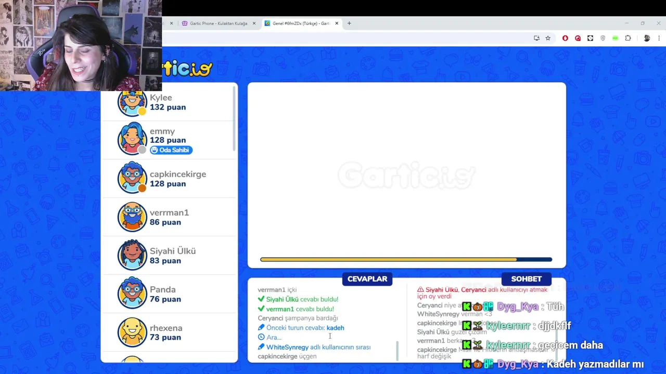The image size is (666, 374).
Task: Select the SOHBET panel tab
Action: click(x=526, y=279)
